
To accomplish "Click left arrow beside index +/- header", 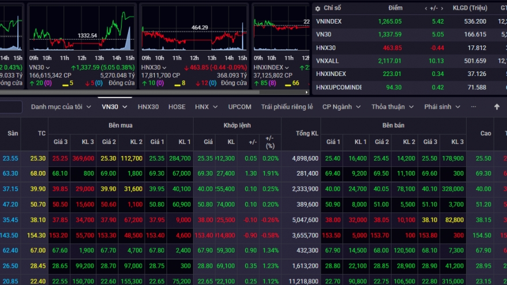I will click(426, 8).
